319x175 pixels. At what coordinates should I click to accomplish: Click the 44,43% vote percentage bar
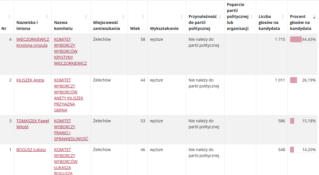[x=303, y=39]
